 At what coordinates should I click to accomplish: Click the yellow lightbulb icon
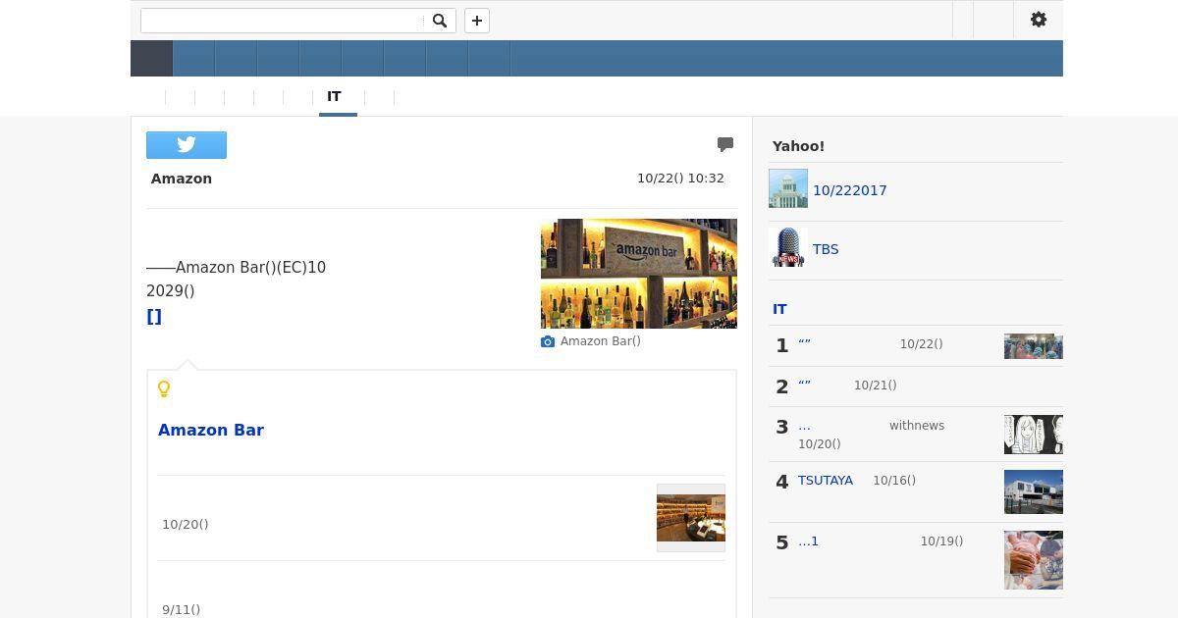point(164,389)
